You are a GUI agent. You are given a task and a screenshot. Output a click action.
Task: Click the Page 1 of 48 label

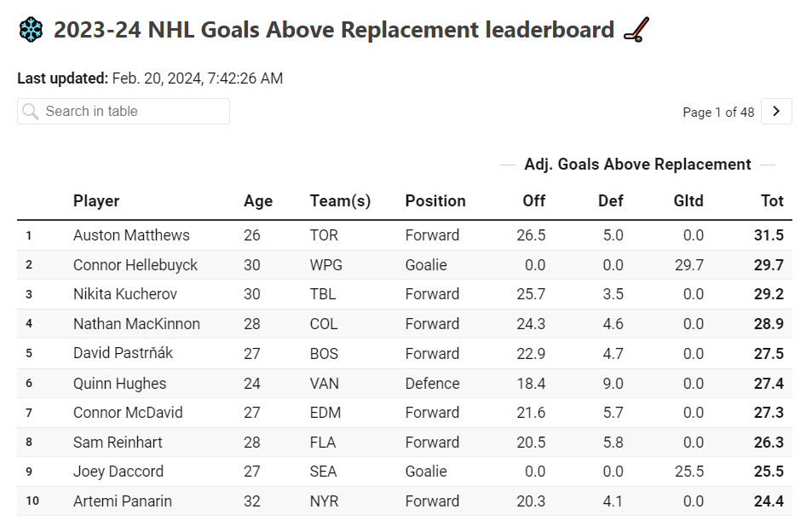(x=718, y=112)
